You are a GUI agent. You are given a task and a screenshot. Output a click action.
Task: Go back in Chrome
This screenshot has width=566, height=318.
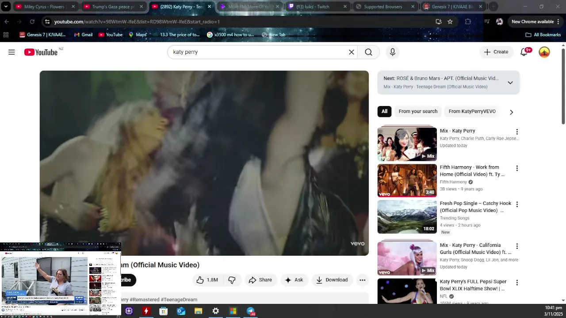point(7,22)
